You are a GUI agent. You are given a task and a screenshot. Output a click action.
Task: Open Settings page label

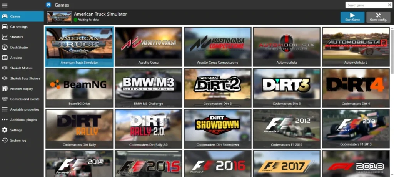[x=16, y=130]
